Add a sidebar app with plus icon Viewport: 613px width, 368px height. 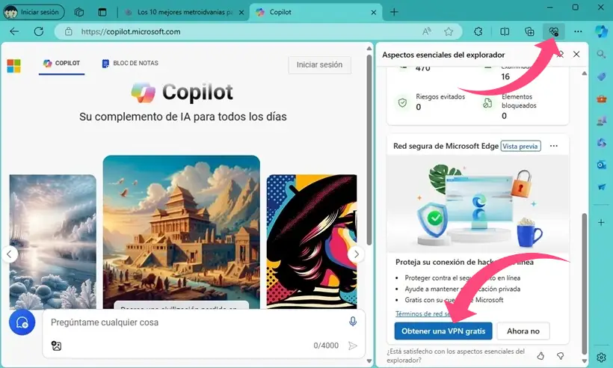601,222
